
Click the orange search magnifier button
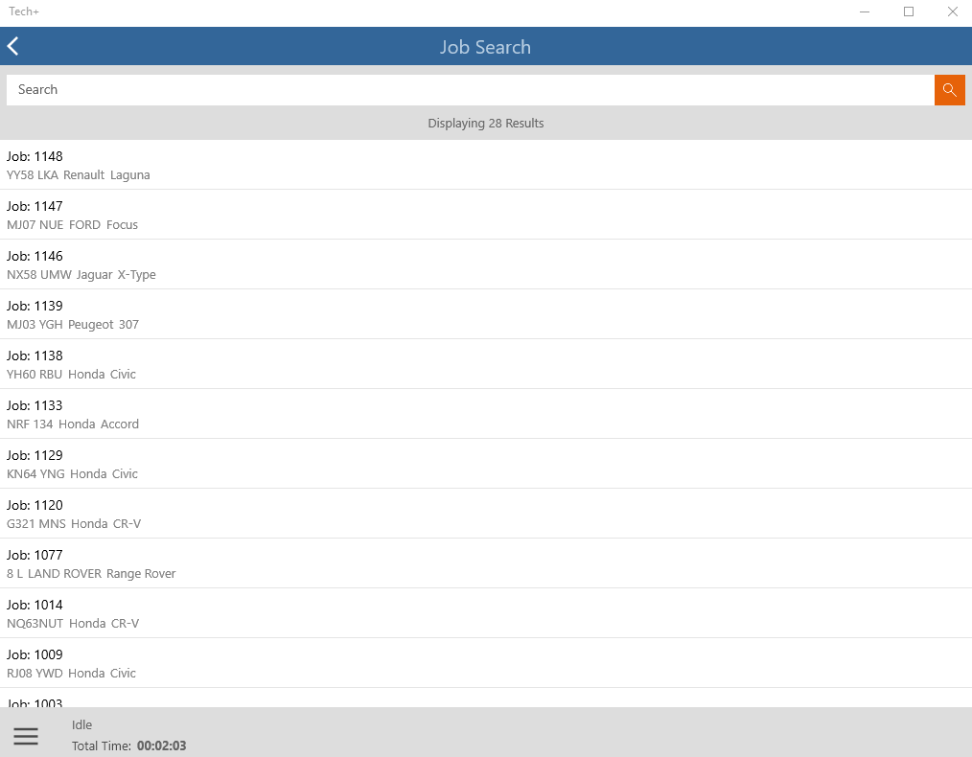pos(949,90)
